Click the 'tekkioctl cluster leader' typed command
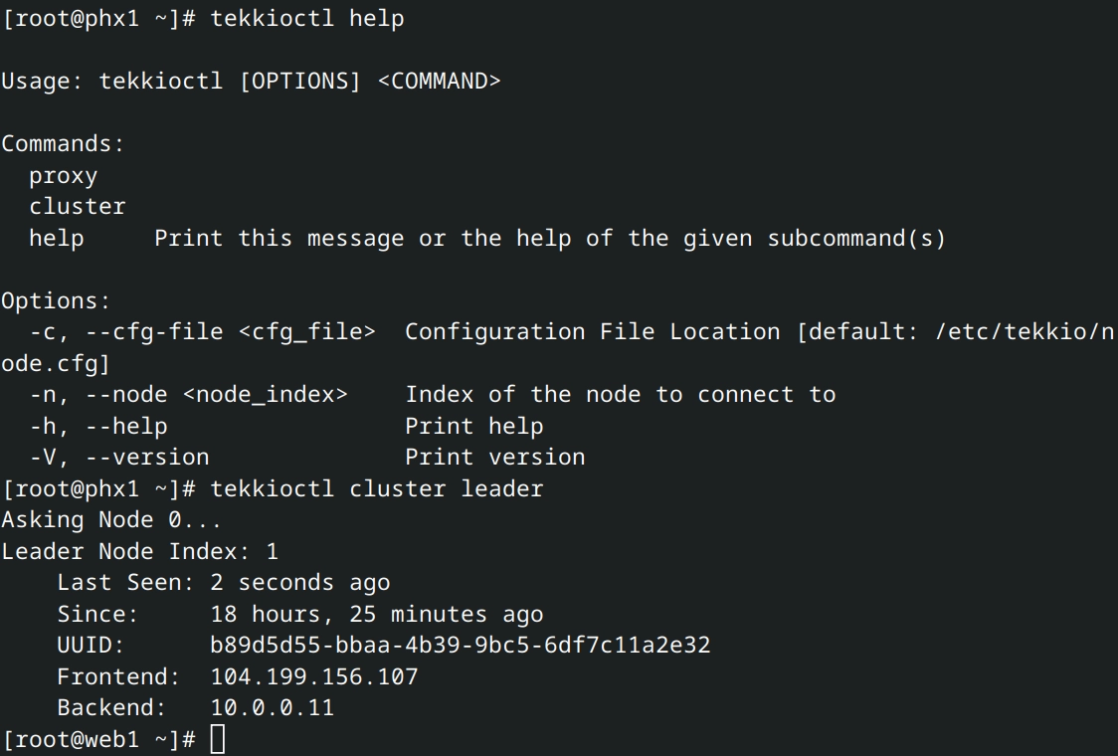This screenshot has height=756, width=1118. click(376, 488)
